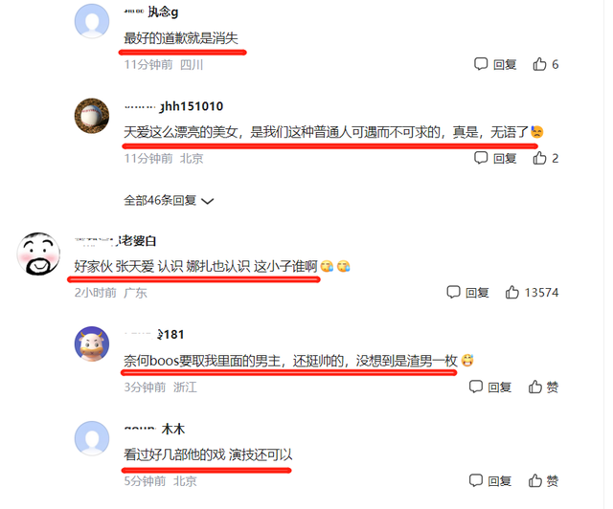
Task: Open the bearded cartoon face avatar
Action: point(38,254)
